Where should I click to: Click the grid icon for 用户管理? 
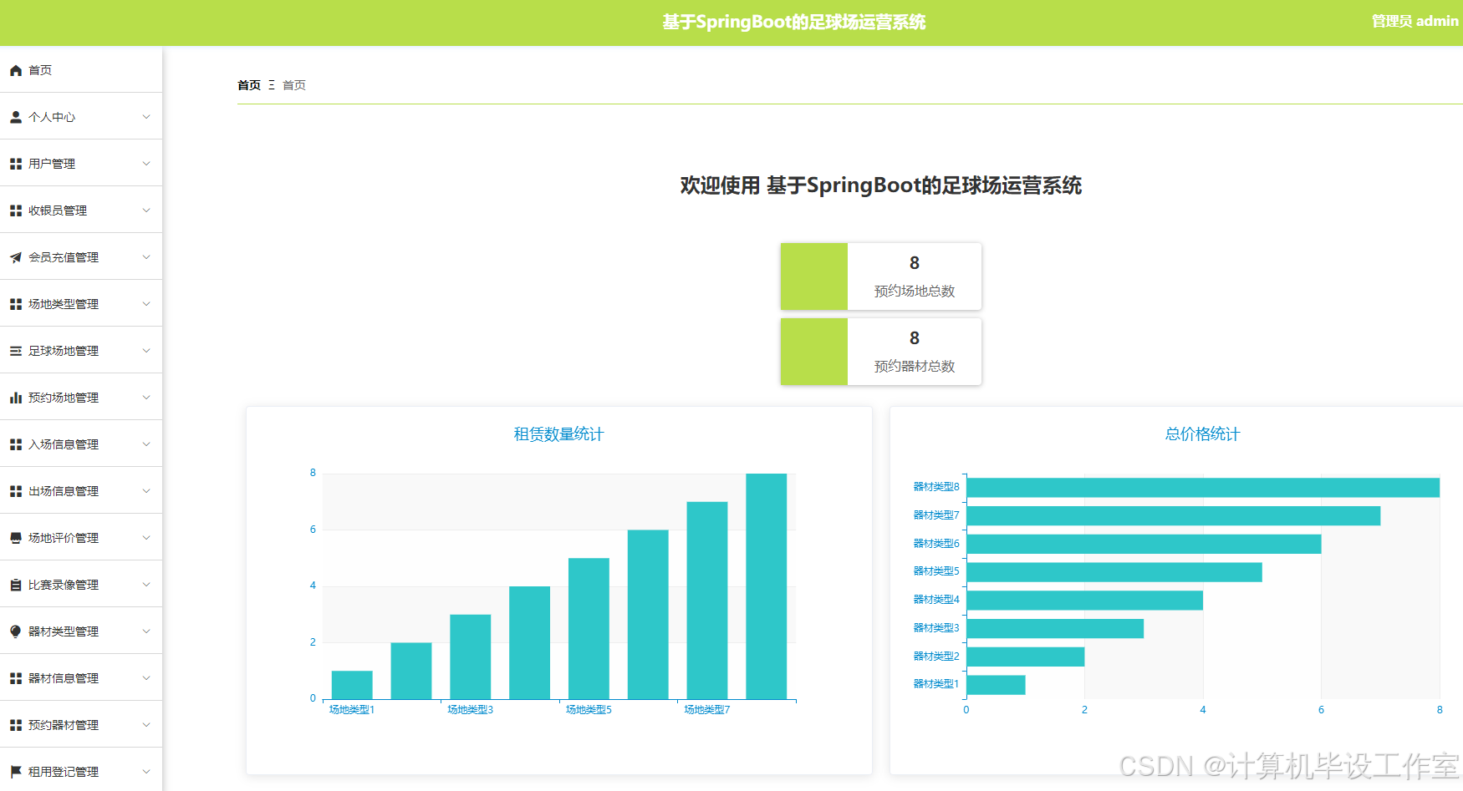click(16, 165)
